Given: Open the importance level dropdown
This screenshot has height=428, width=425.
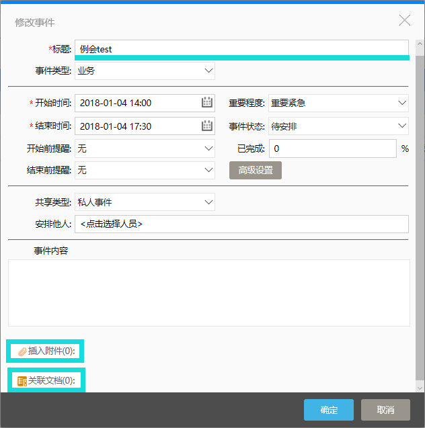Looking at the screenshot, I should tap(401, 103).
